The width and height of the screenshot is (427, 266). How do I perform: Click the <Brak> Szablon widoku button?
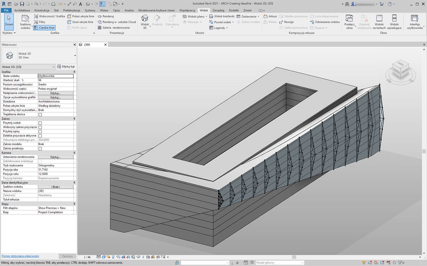tap(56, 187)
